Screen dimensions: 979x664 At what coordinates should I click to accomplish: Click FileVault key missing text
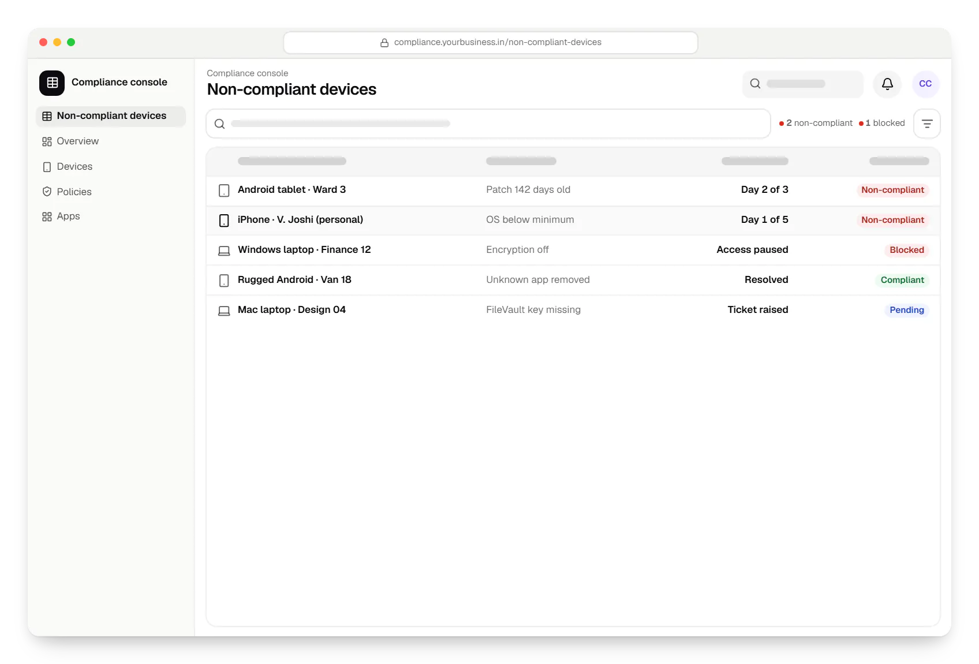tap(533, 309)
